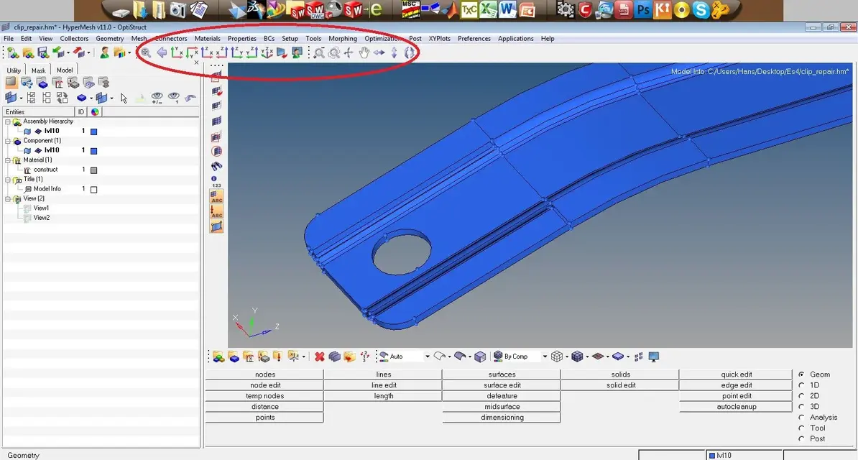
Task: Launch Excel from the top dock
Action: coord(488,9)
